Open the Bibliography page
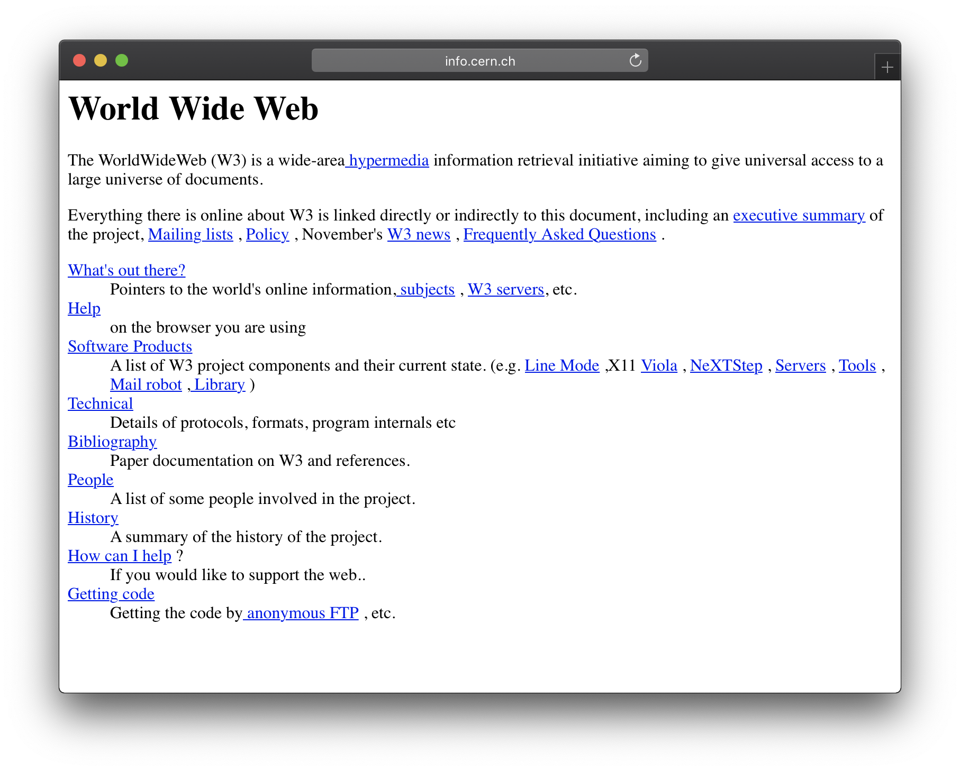 pyautogui.click(x=112, y=442)
